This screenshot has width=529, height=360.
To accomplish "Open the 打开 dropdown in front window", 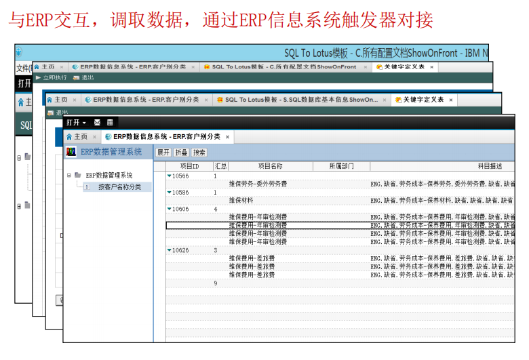I will tap(76, 122).
